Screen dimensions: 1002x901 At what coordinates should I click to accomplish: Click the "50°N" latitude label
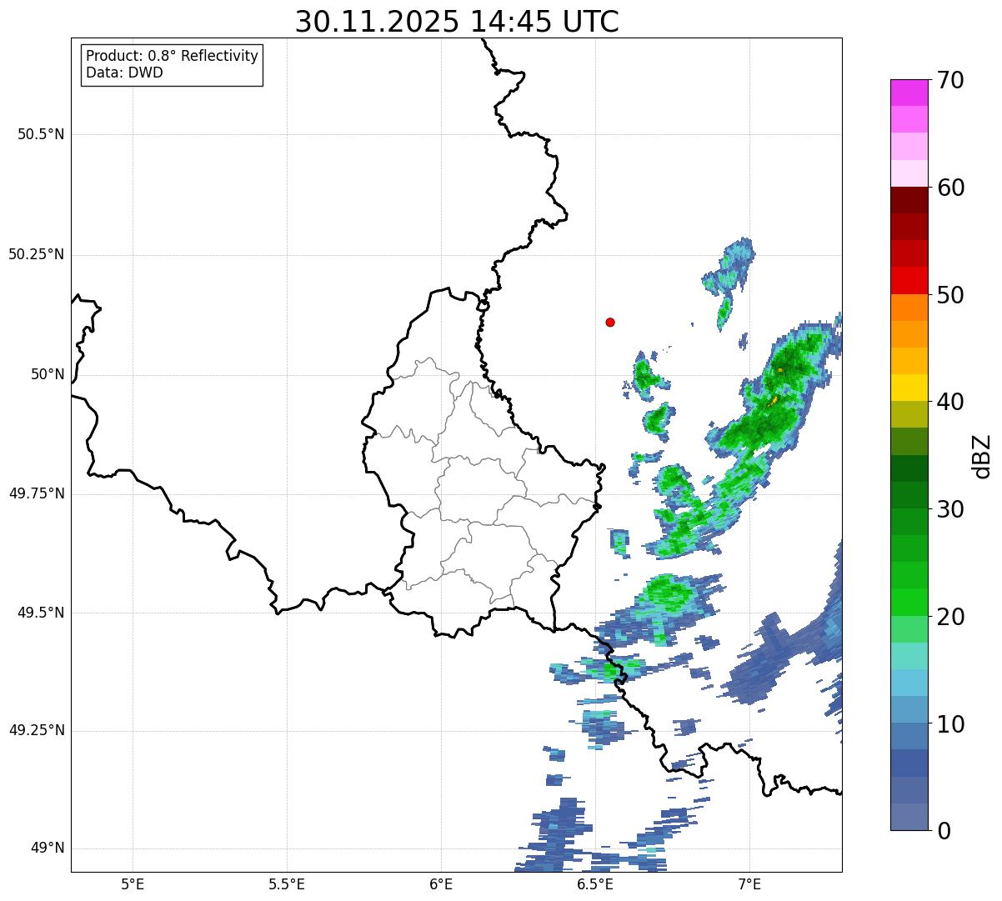48,374
